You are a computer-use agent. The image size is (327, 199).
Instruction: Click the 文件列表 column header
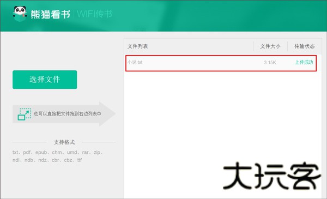pyautogui.click(x=138, y=46)
